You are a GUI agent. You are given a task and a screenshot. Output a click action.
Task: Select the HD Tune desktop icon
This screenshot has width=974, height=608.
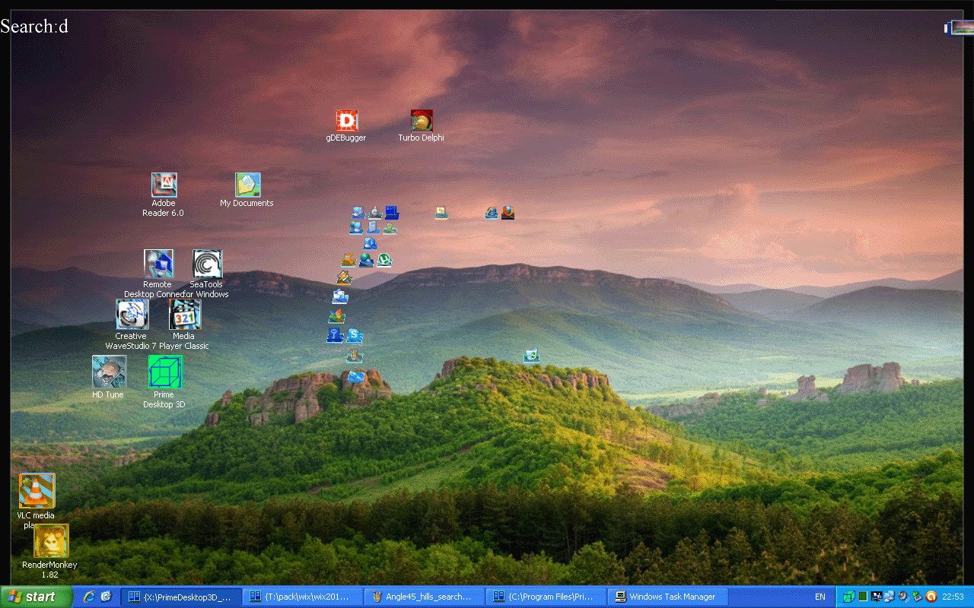click(109, 372)
